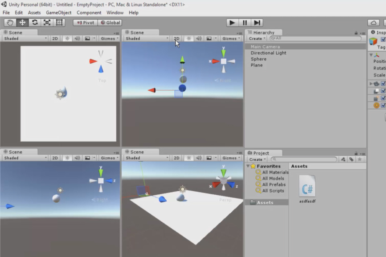Toggle scene lighting in the Top view
The height and width of the screenshot is (257, 386).
click(x=67, y=38)
